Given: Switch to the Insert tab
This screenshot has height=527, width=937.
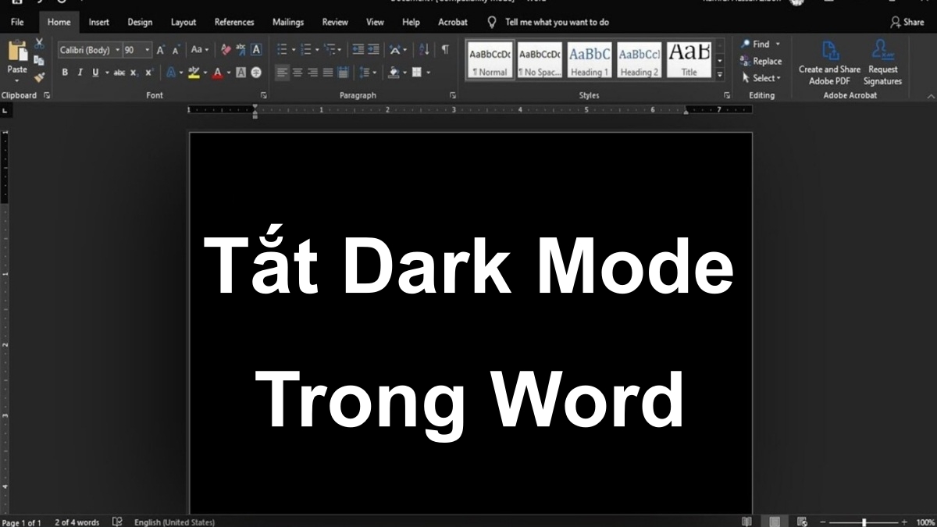Looking at the screenshot, I should point(98,22).
